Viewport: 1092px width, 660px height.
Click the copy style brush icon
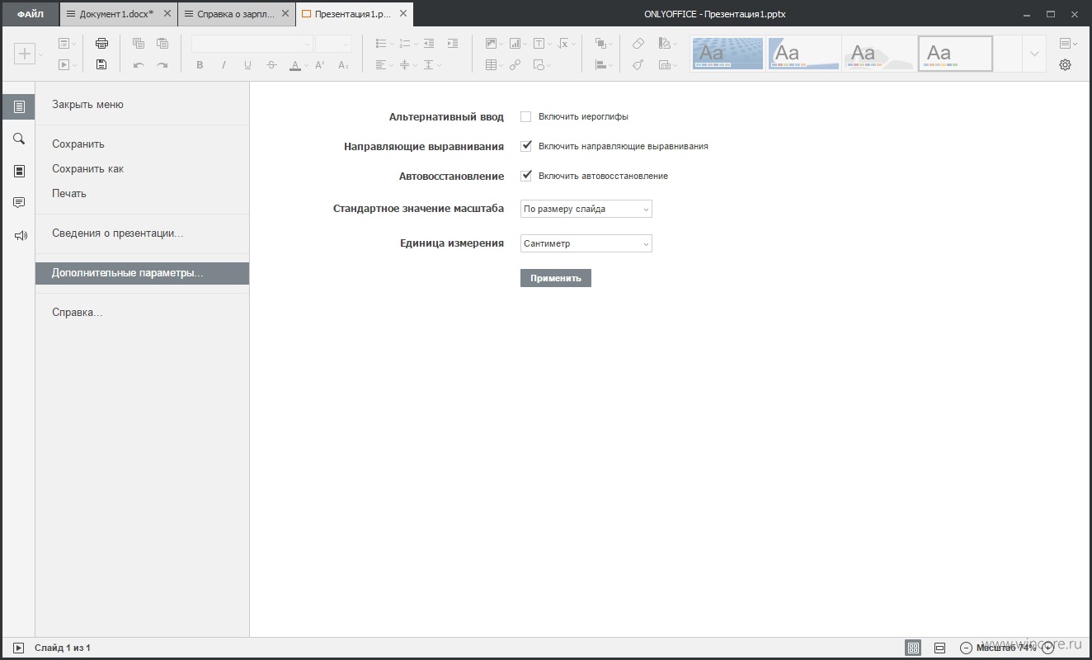638,65
